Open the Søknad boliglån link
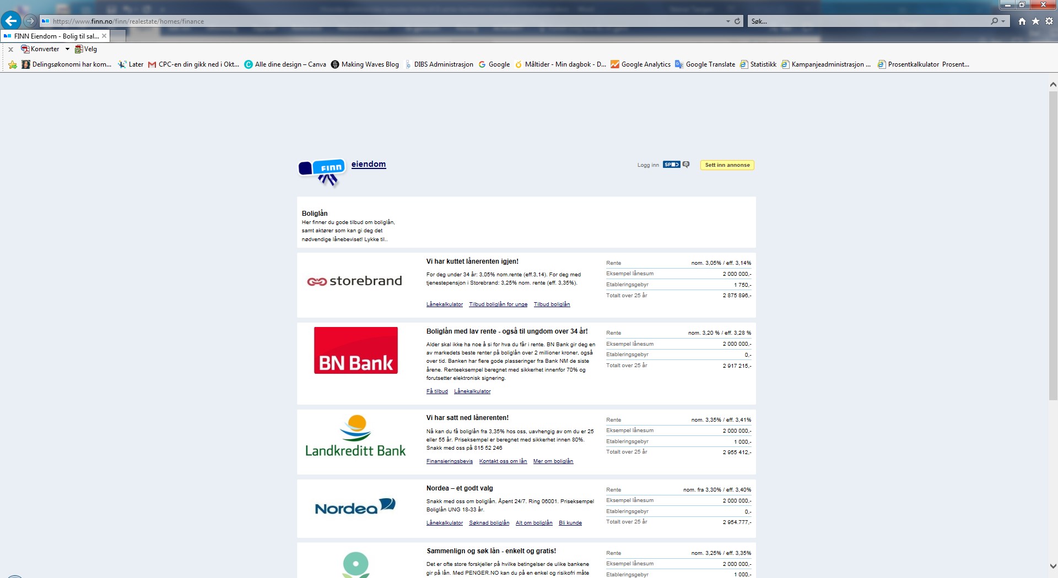 (489, 523)
